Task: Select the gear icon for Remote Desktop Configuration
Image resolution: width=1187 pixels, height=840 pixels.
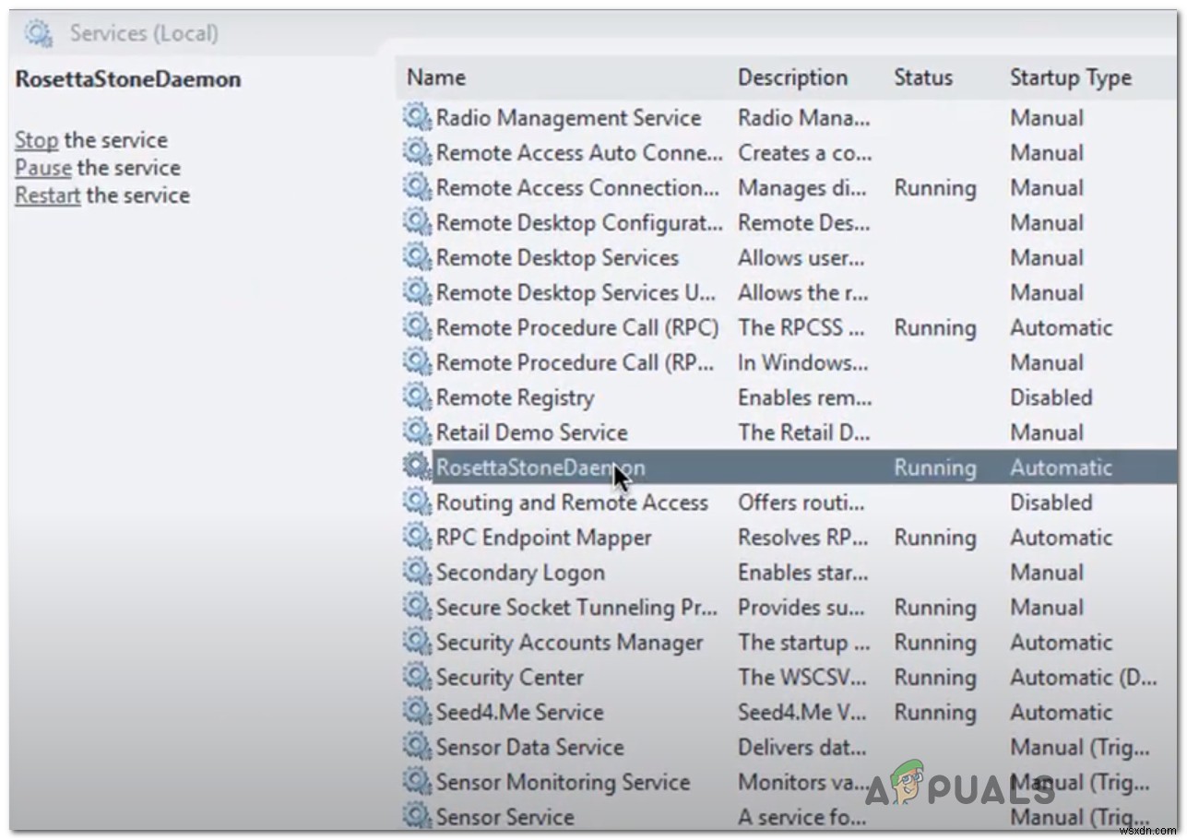Action: click(417, 223)
